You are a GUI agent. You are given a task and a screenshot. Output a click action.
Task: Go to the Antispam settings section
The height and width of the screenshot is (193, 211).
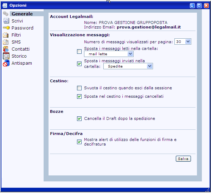coord(22,63)
